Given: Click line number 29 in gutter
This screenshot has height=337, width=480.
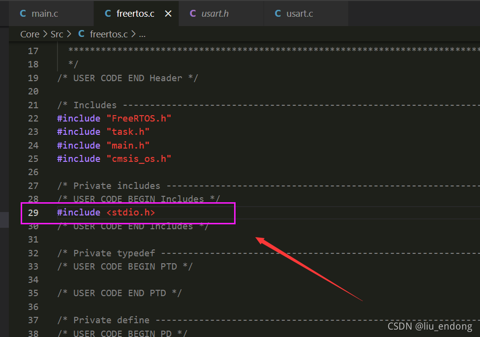Looking at the screenshot, I should tap(33, 213).
